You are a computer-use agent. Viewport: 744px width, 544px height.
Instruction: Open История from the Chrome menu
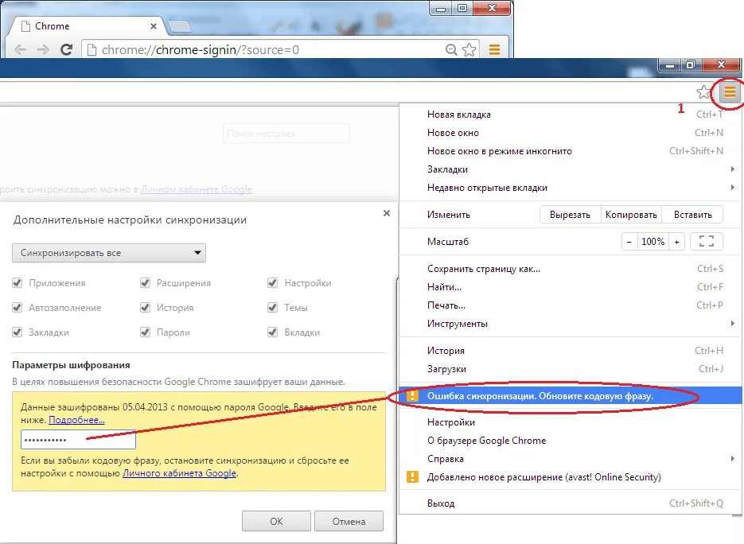tap(571, 351)
